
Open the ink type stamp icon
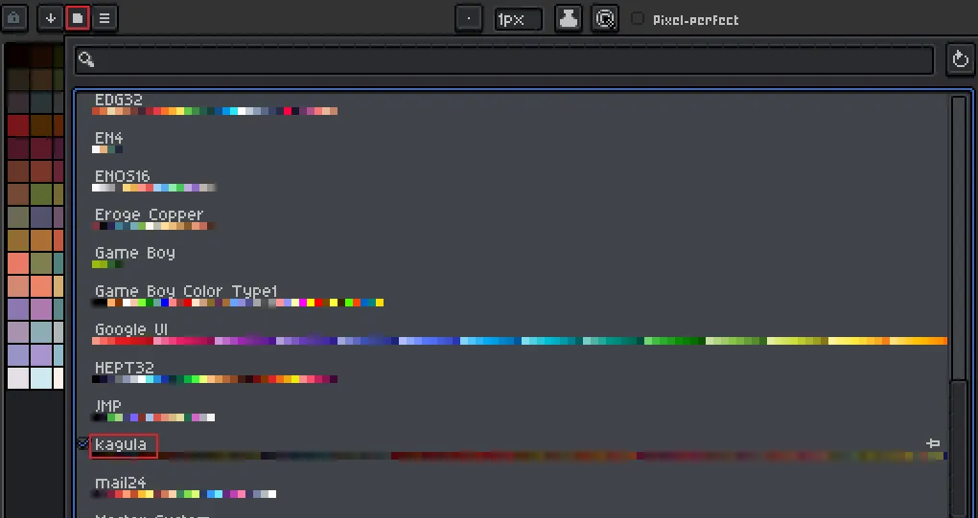569,18
